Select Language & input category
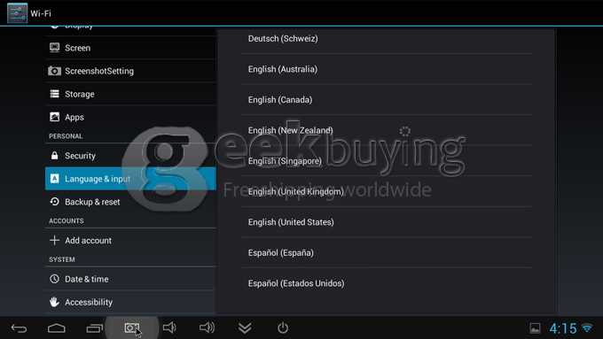 point(130,179)
